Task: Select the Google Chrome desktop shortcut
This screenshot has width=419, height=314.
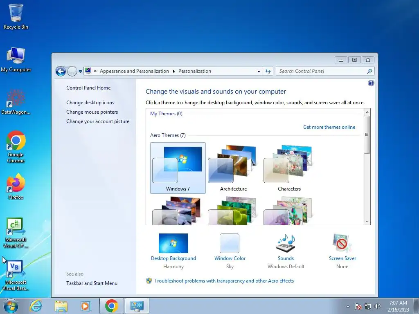Action: pos(16,147)
